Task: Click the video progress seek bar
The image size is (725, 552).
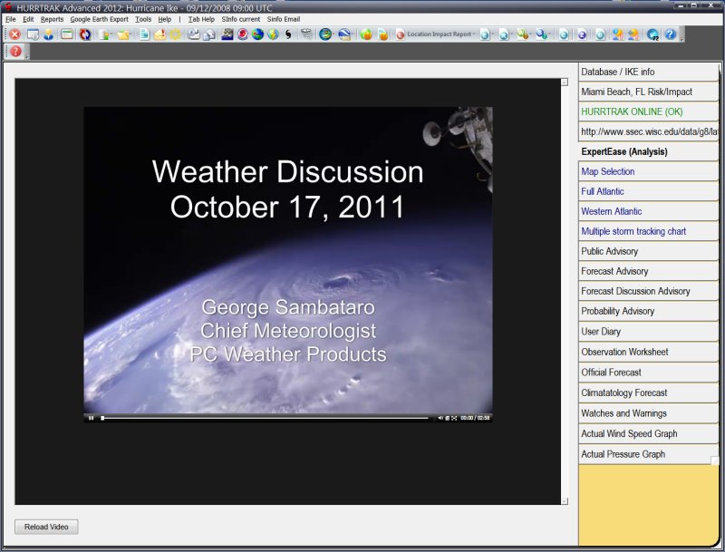Action: click(266, 418)
